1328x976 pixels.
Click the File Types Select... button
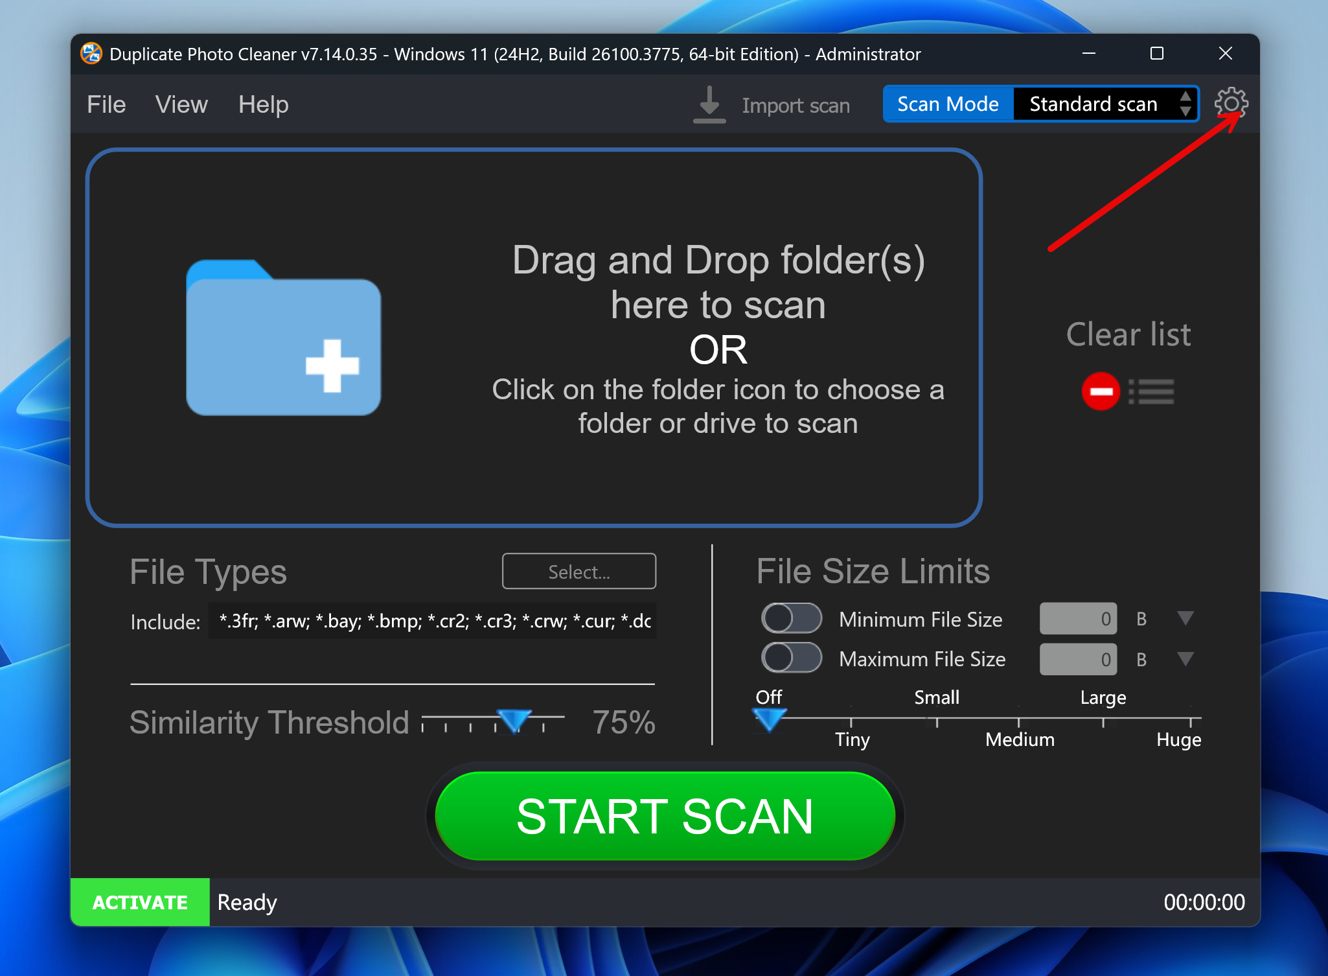point(578,572)
